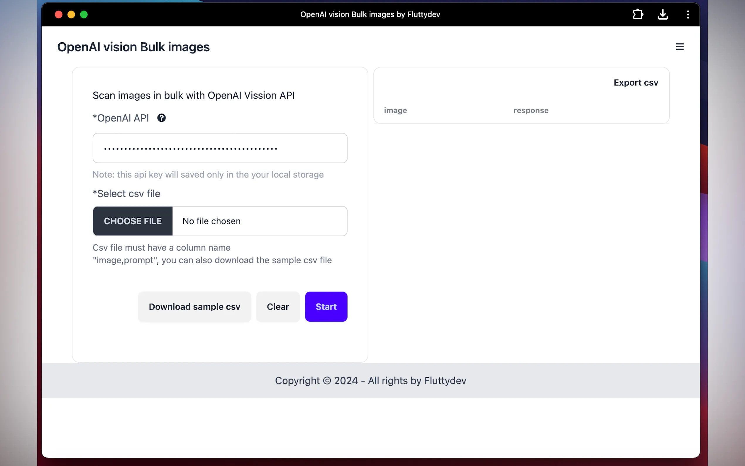Close the window with the red button
Screen dimensions: 745x466
click(59, 14)
